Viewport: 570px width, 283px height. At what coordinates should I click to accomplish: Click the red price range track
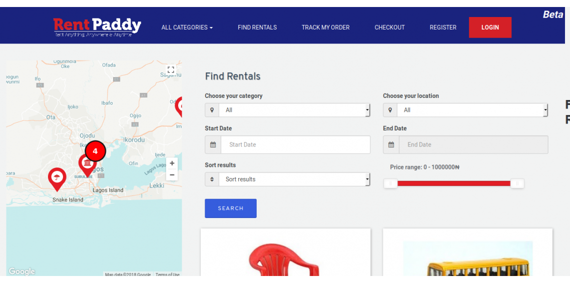[x=454, y=183]
